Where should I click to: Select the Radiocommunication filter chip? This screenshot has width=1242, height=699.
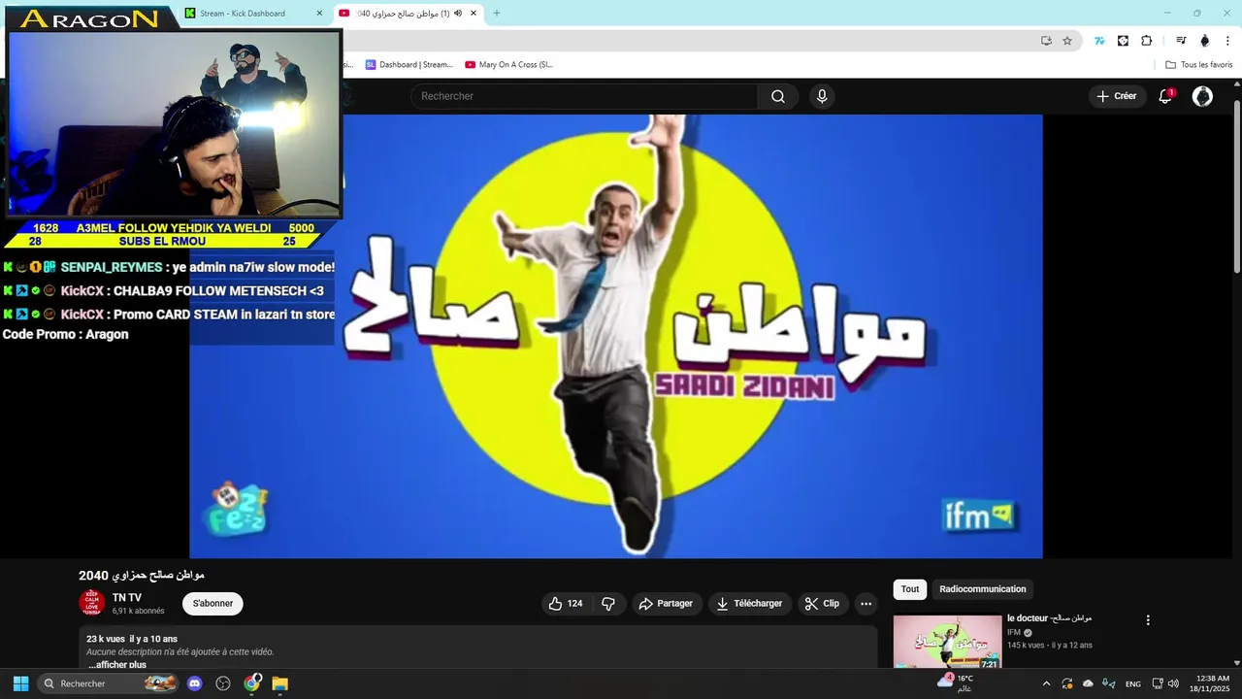(982, 589)
